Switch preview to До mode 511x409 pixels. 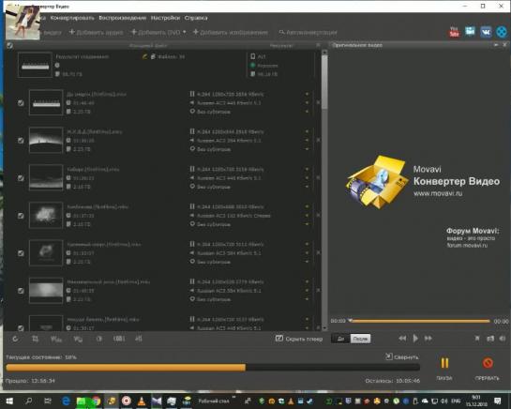click(341, 339)
